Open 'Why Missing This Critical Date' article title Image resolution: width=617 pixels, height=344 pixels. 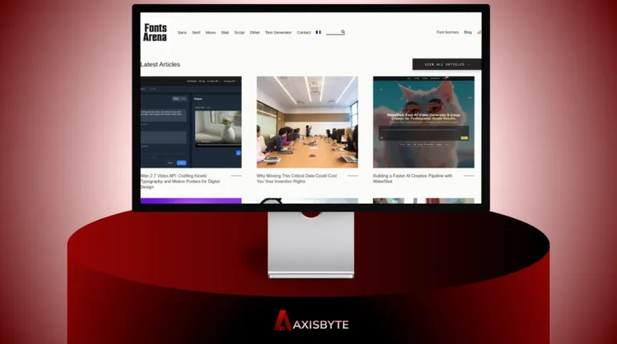(x=296, y=179)
